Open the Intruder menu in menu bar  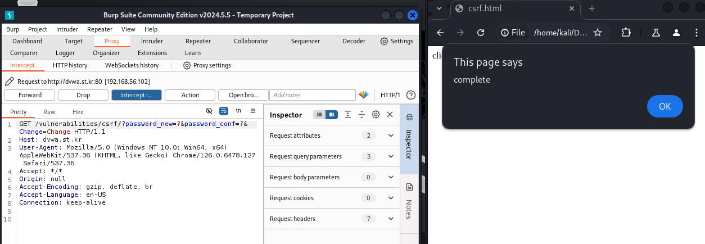click(x=67, y=29)
